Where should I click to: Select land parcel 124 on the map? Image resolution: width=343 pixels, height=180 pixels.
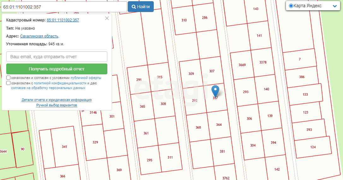tap(313, 147)
